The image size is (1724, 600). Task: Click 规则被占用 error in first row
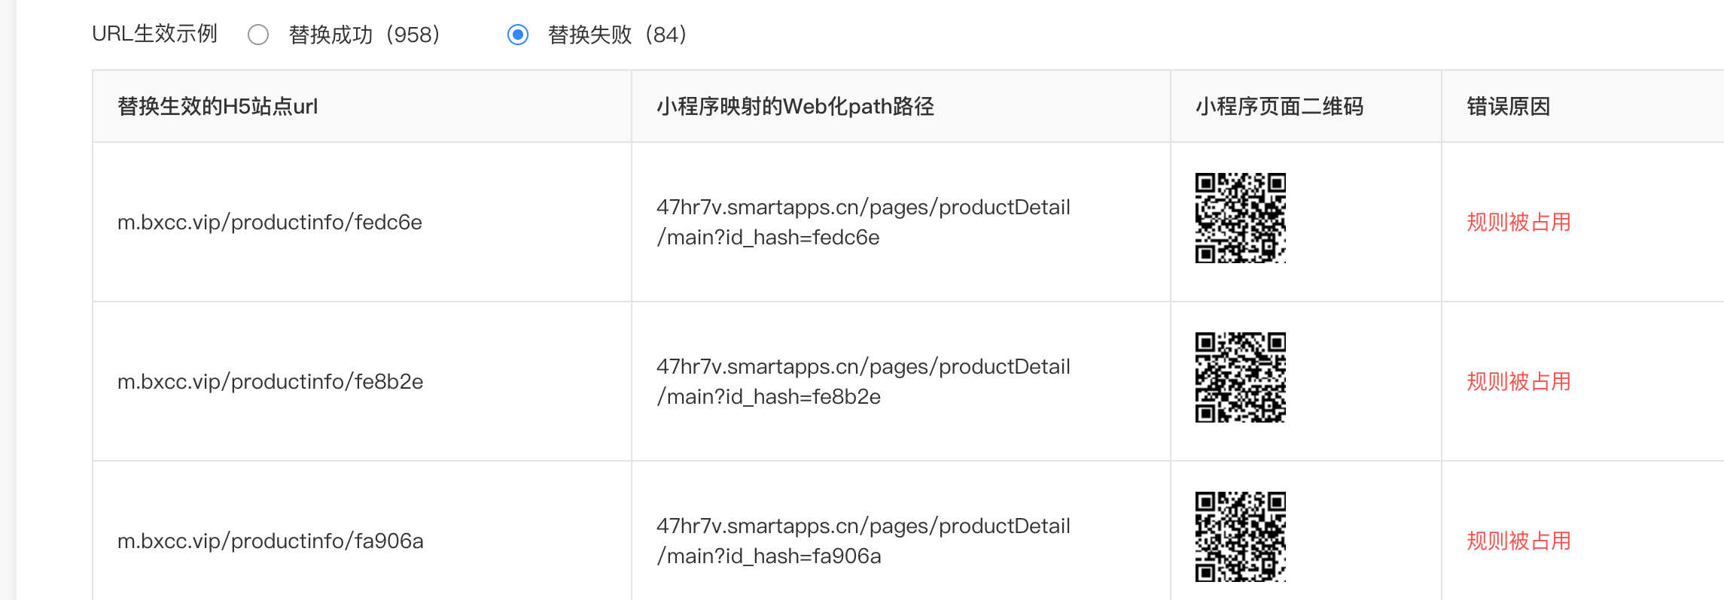pos(1519,223)
